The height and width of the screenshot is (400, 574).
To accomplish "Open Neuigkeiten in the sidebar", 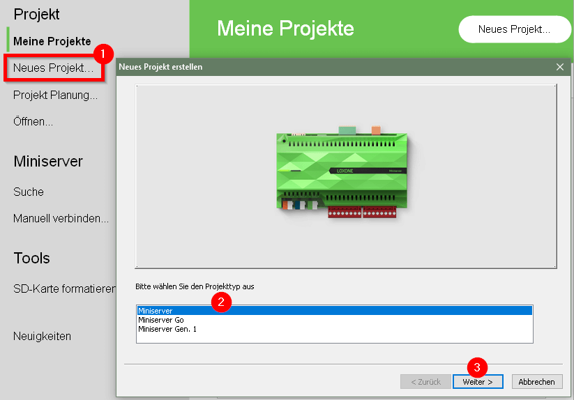I will pyautogui.click(x=42, y=336).
